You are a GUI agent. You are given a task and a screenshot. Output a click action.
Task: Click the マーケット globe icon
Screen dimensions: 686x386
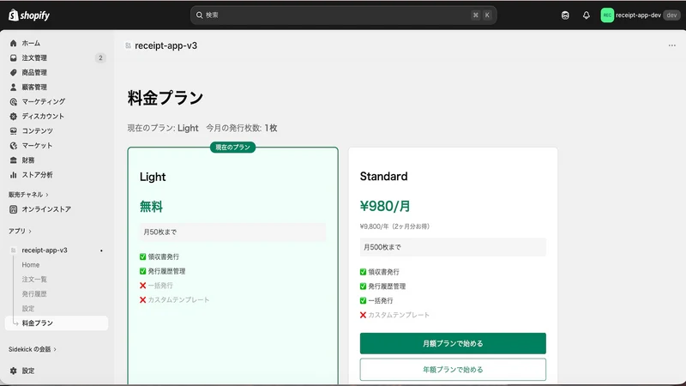(13, 146)
